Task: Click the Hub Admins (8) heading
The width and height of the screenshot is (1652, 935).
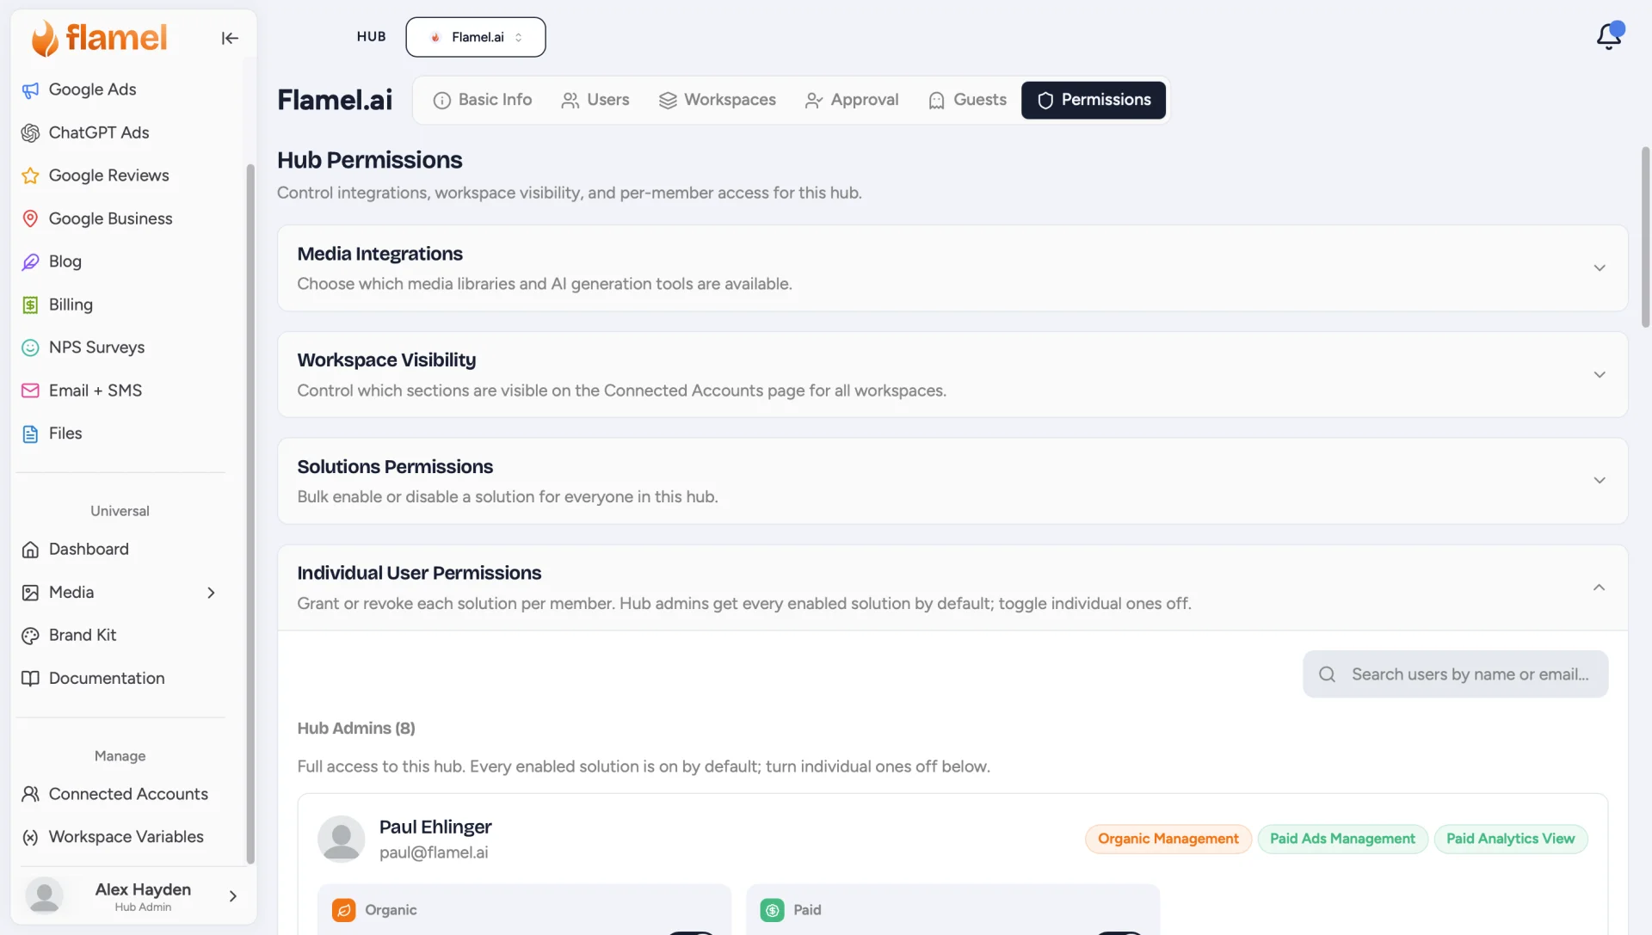Action: 356,729
